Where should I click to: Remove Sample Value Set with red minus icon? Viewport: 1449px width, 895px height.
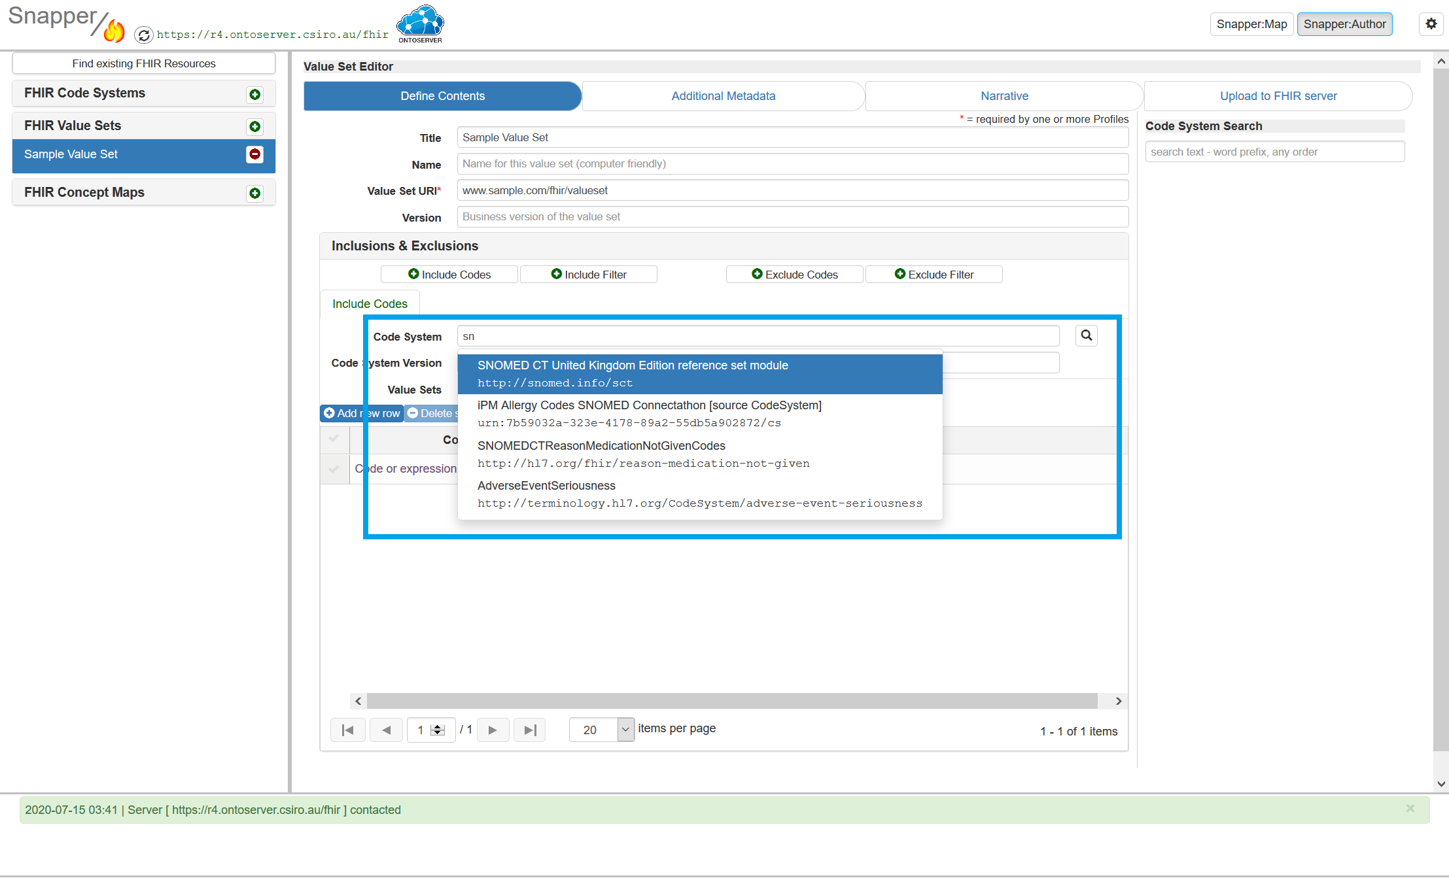tap(255, 154)
